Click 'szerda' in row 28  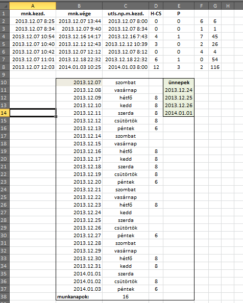tap(126, 220)
